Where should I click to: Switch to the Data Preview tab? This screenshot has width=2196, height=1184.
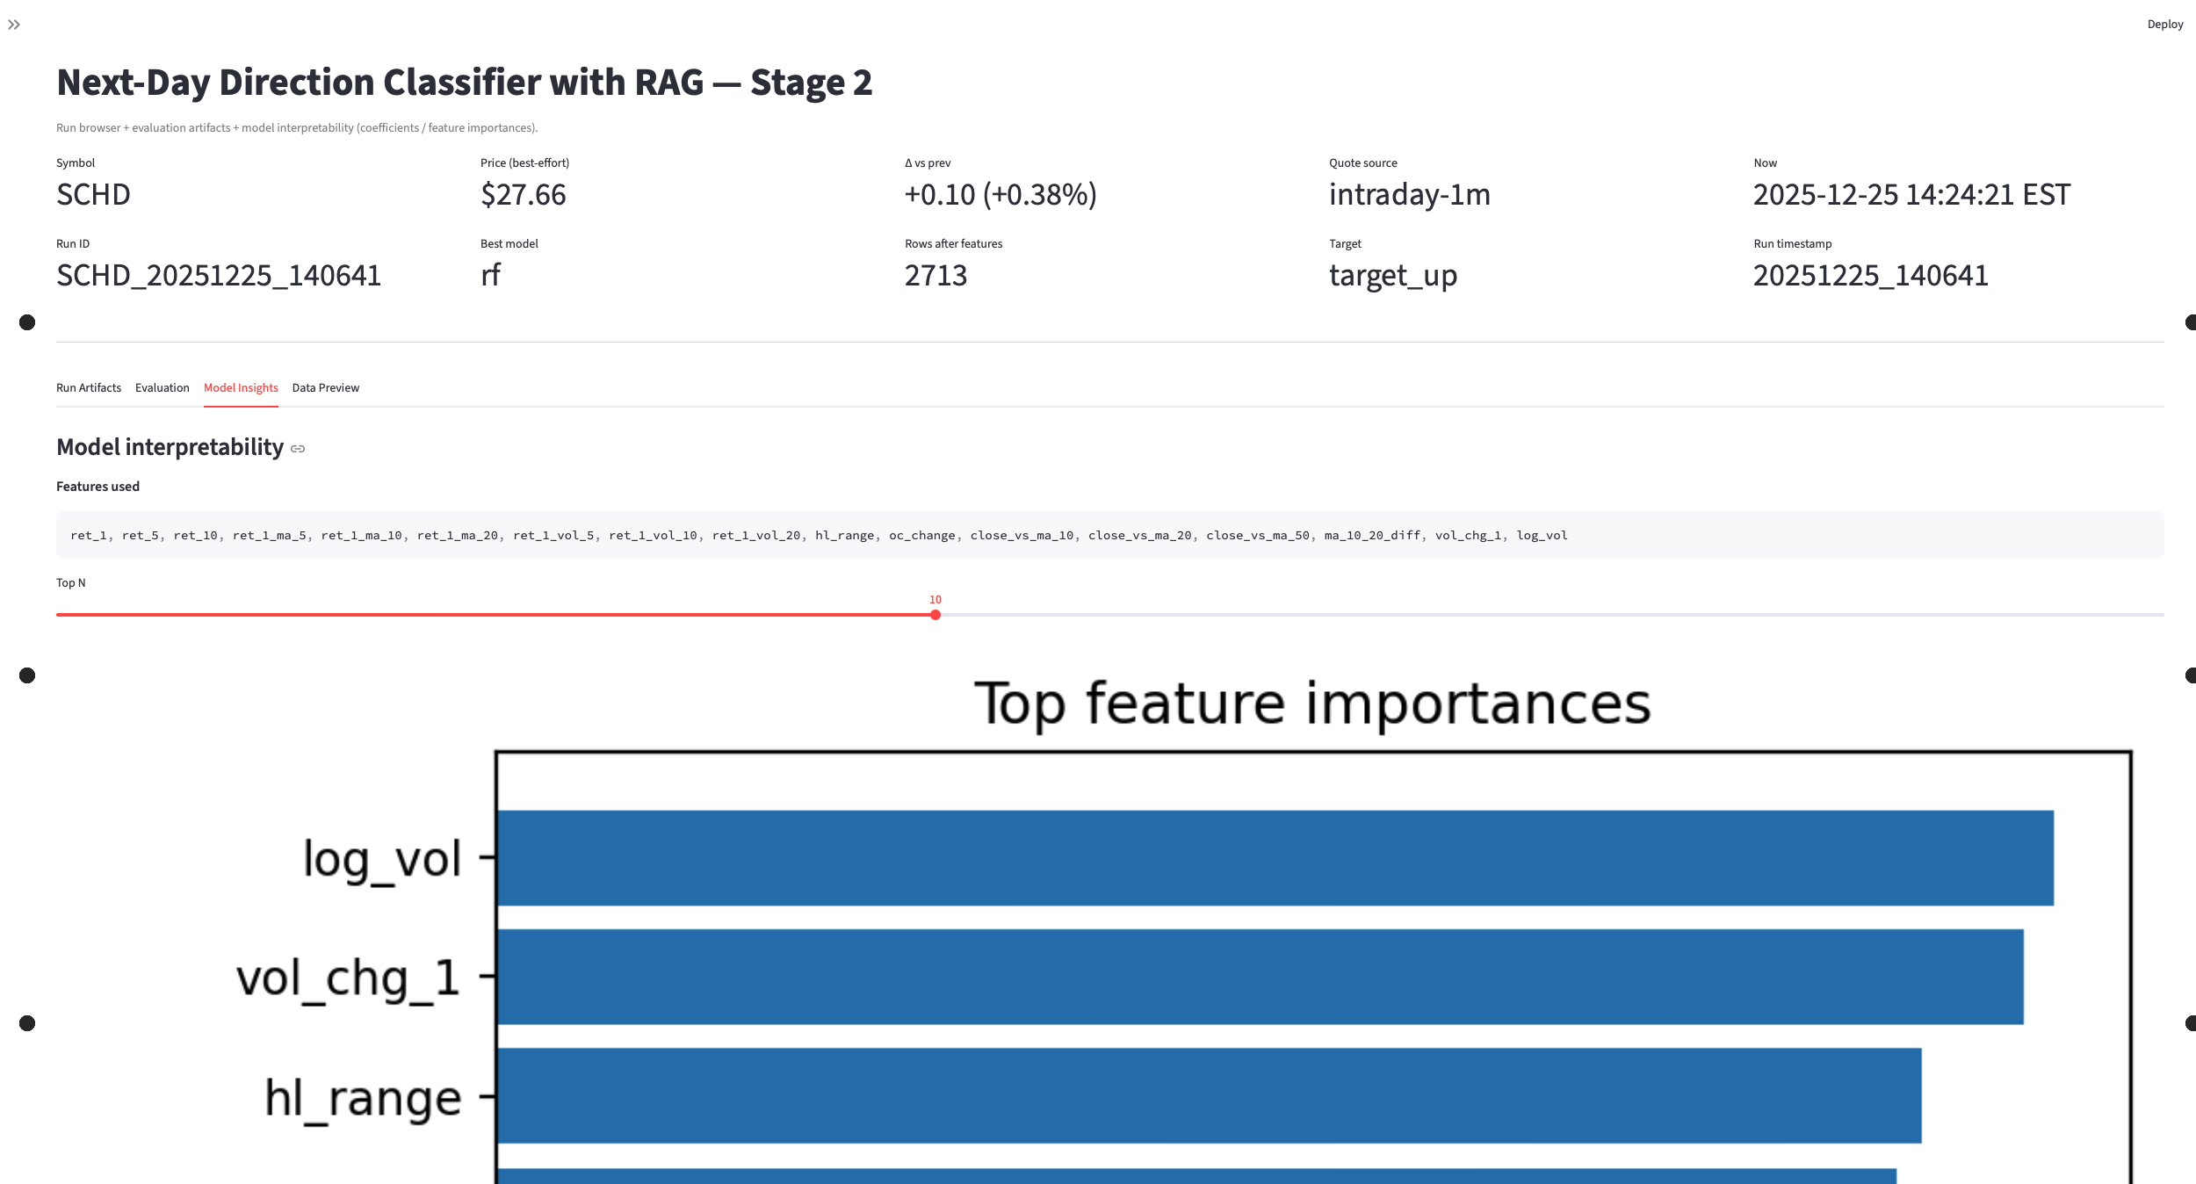pos(326,387)
